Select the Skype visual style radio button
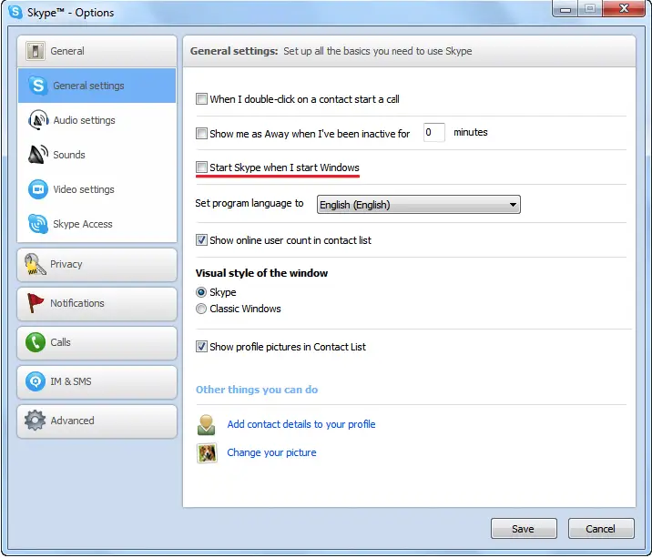This screenshot has width=652, height=558. pos(201,292)
